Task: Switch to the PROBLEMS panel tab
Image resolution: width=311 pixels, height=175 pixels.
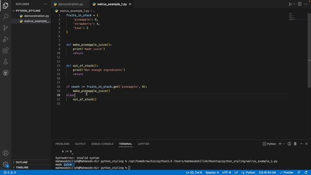Action: [63, 144]
